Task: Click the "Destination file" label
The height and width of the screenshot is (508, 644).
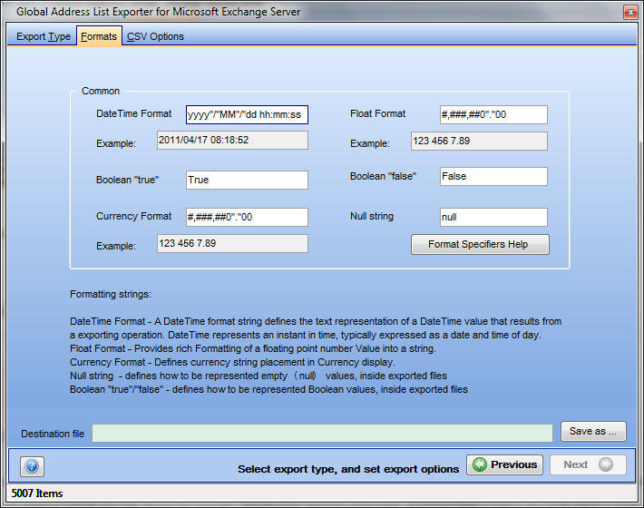Action: point(53,434)
